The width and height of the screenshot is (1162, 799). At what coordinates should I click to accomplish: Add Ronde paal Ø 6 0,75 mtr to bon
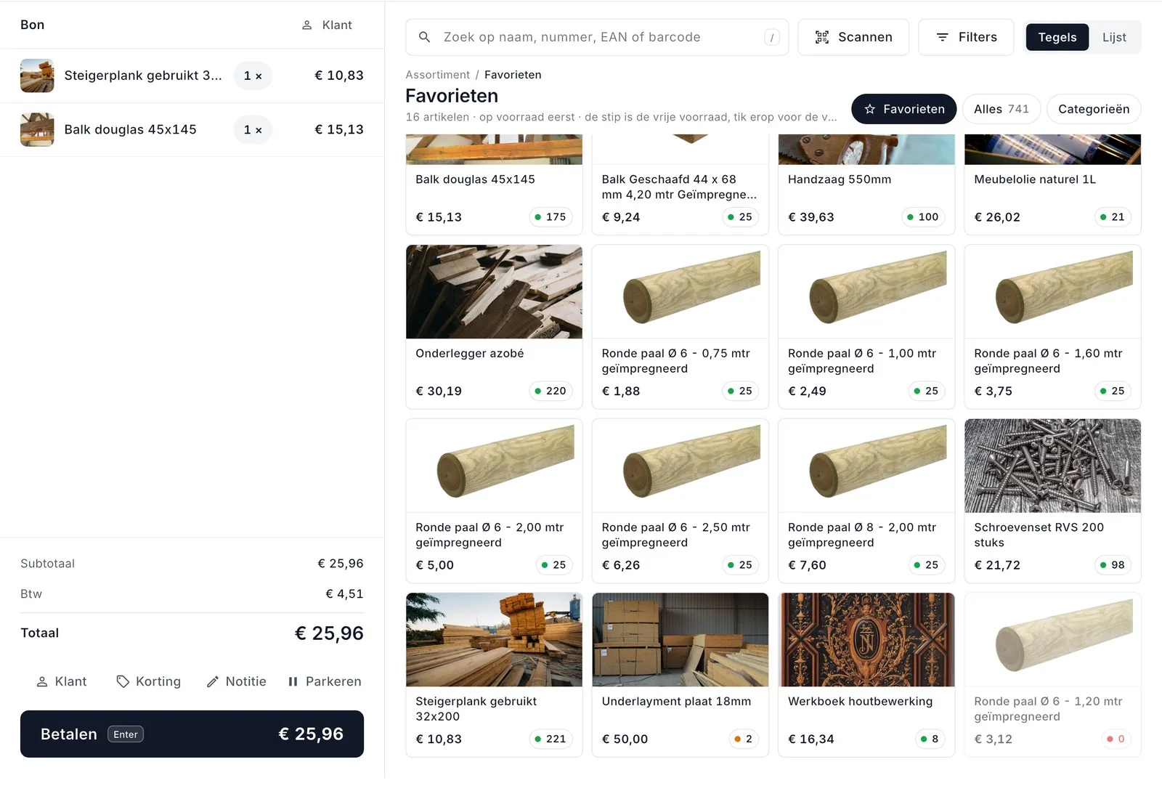click(x=680, y=327)
